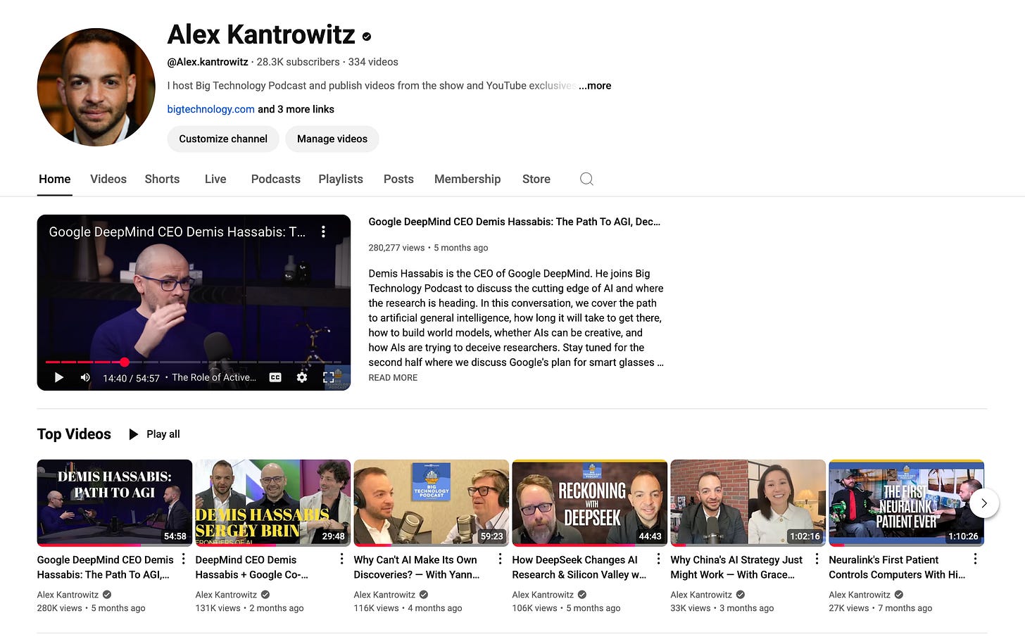This screenshot has height=637, width=1025.
Task: Click 'Why Can't AI Make Its Own Discoveries' title
Action: point(417,567)
